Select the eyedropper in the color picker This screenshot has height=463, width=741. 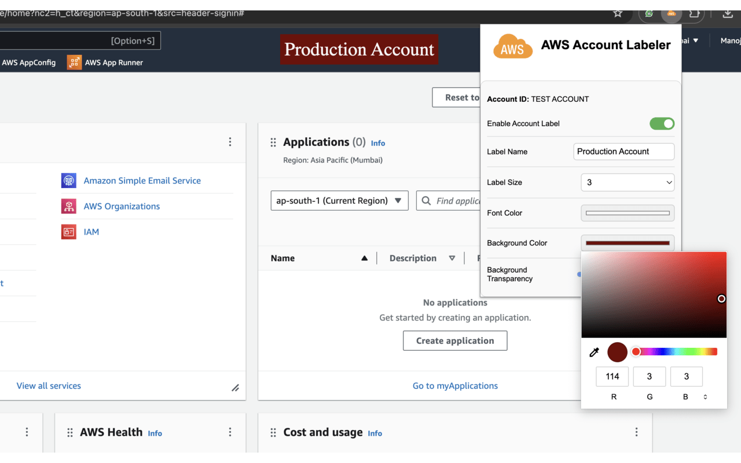[594, 352]
